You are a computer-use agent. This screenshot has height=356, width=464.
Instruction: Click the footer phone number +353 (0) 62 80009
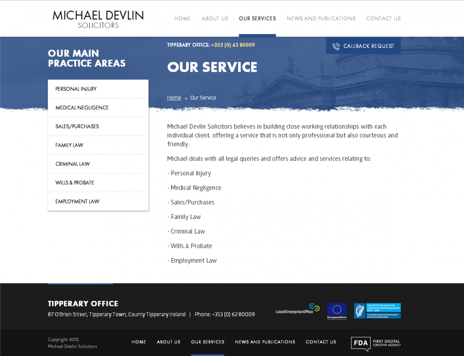point(234,314)
